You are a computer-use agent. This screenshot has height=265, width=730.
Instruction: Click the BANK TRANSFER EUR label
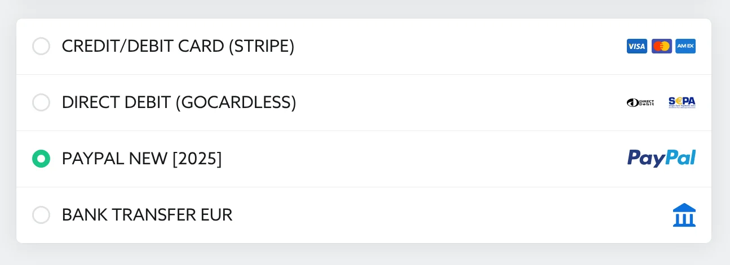coord(147,215)
